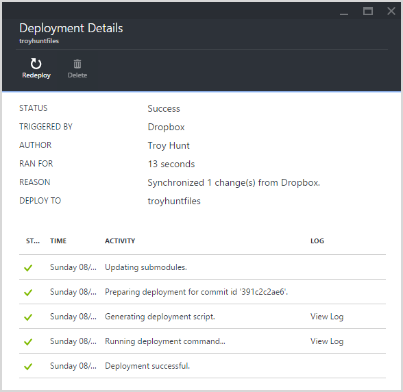Click the STATUS field label
403x392 pixels.
(34, 108)
